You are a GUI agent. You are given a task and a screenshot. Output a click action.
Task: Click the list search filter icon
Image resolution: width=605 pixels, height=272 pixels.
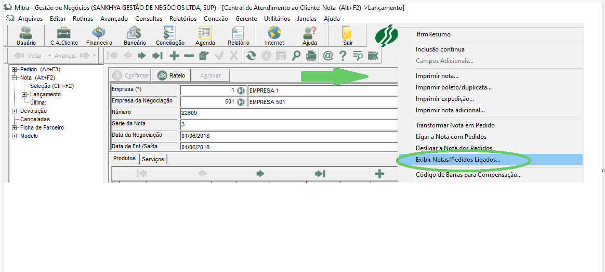pyautogui.click(x=358, y=56)
